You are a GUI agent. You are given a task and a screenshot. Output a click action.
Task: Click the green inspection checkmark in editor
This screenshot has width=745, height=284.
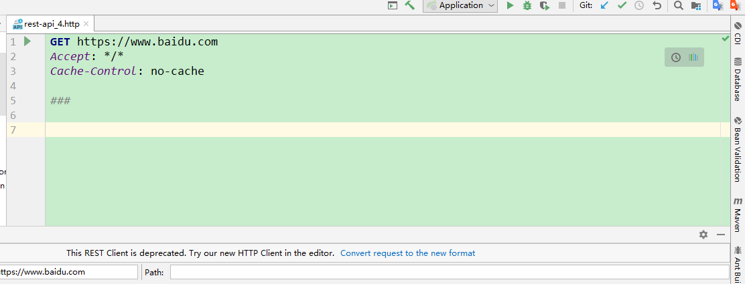tap(725, 38)
